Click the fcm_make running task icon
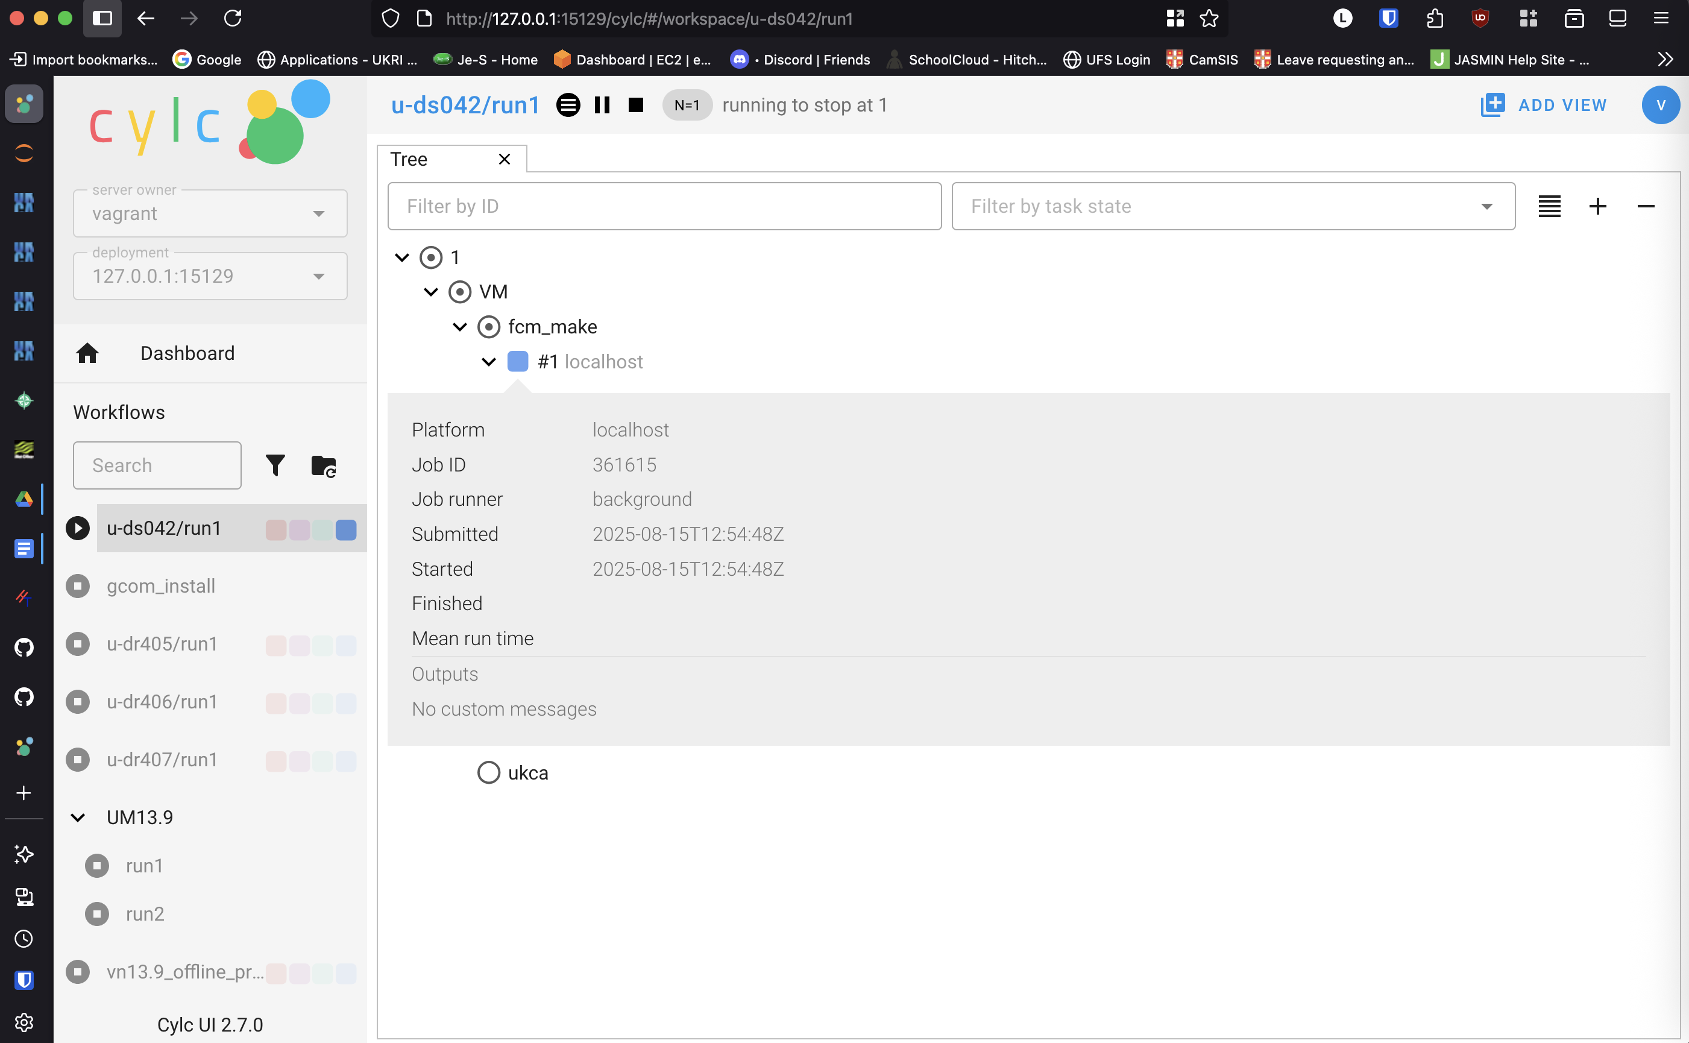 tap(489, 327)
